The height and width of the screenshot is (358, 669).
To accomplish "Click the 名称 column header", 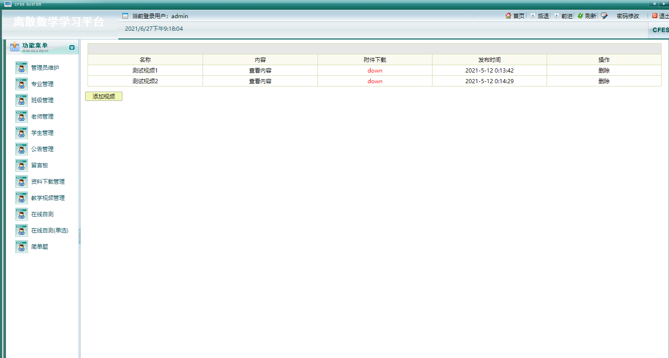I will [145, 60].
